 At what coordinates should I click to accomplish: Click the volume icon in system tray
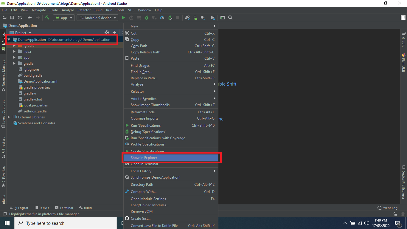[367, 223]
